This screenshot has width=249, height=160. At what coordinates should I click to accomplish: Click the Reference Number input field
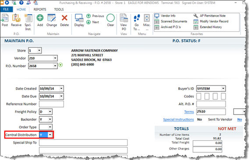51,104
